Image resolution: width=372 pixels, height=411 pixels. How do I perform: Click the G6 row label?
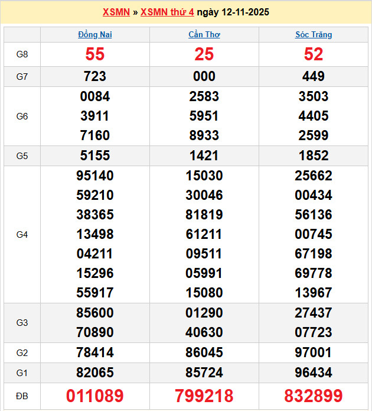(22, 116)
